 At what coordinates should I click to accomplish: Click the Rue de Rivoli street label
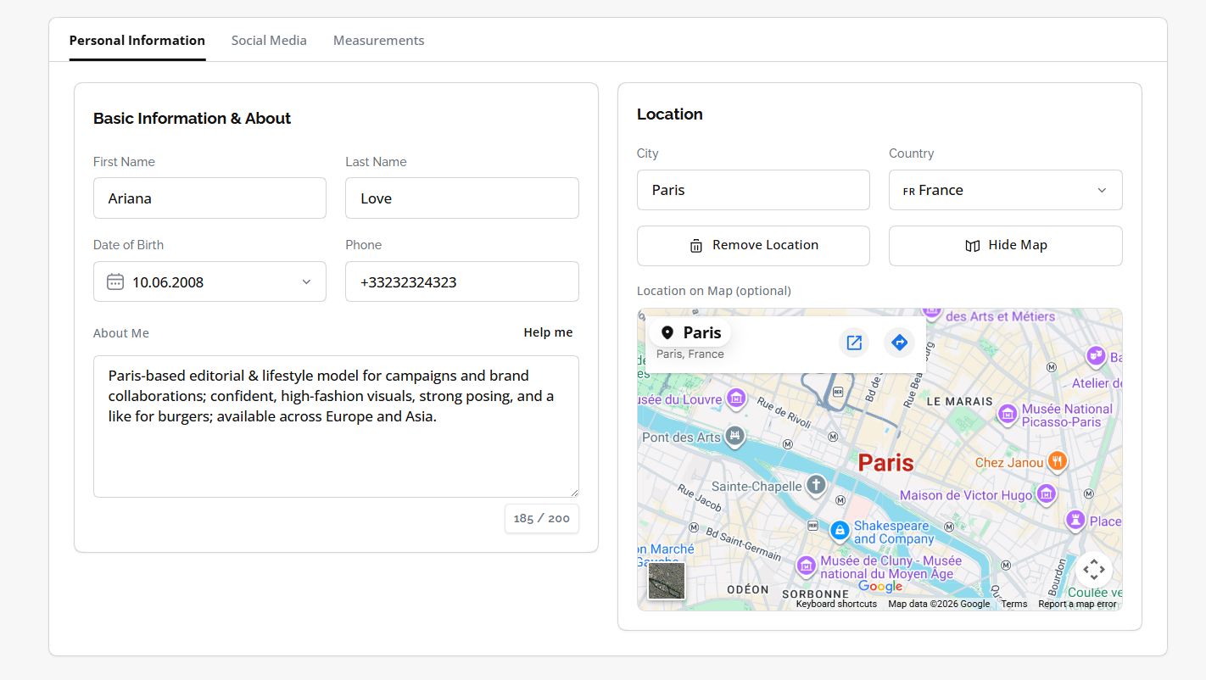tap(784, 415)
